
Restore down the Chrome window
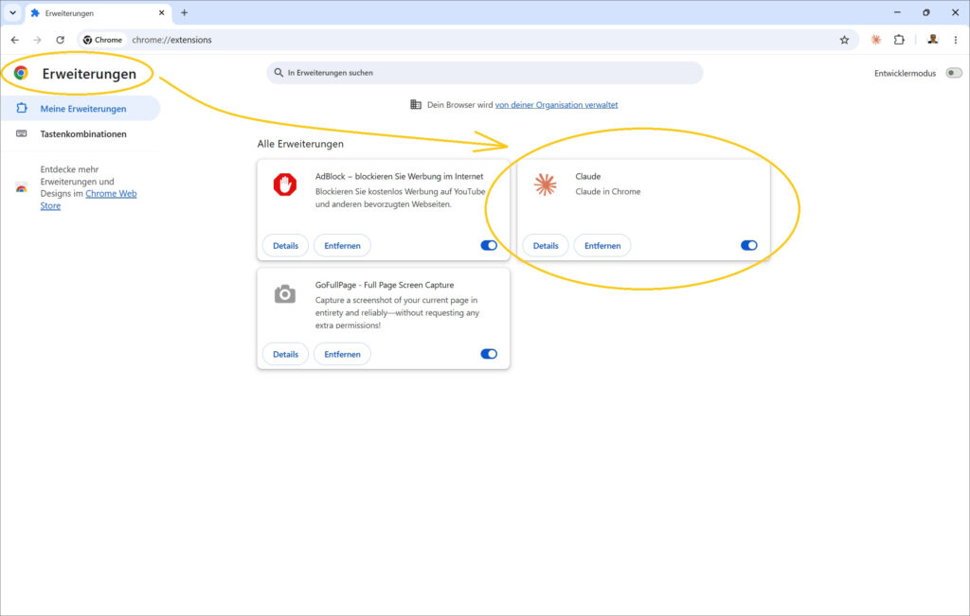(x=926, y=12)
